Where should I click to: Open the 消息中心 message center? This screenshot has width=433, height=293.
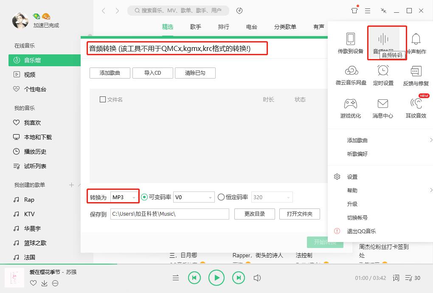(383, 106)
